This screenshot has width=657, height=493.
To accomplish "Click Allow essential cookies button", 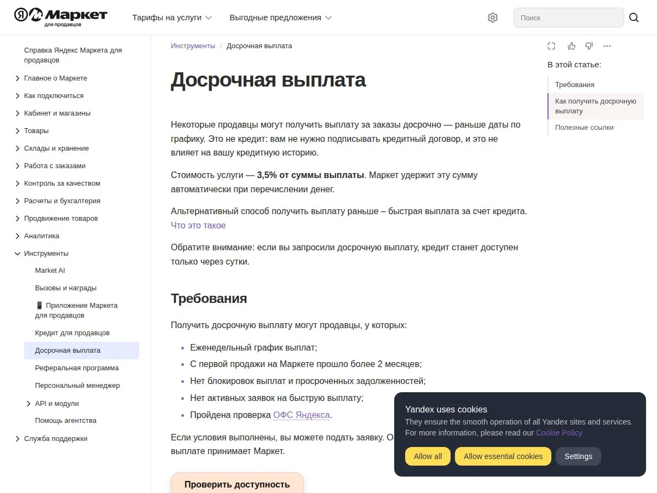I will pyautogui.click(x=503, y=456).
